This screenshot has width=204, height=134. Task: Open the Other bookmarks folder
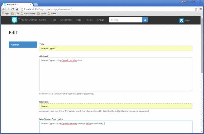coord(52,14)
